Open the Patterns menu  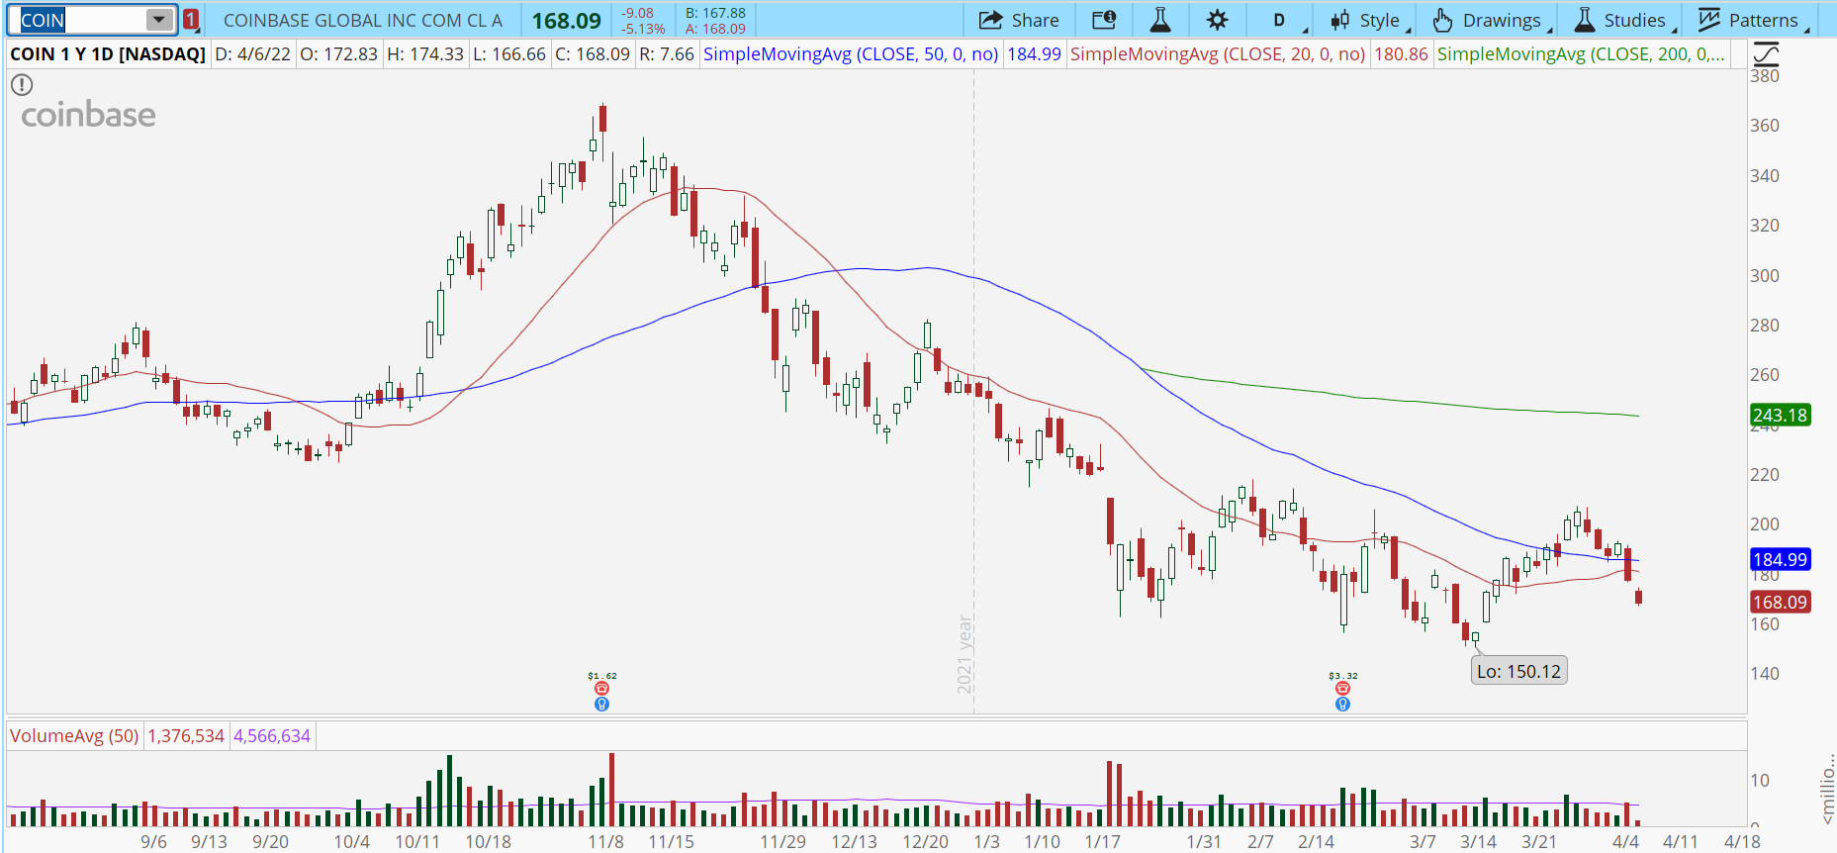tap(1753, 20)
